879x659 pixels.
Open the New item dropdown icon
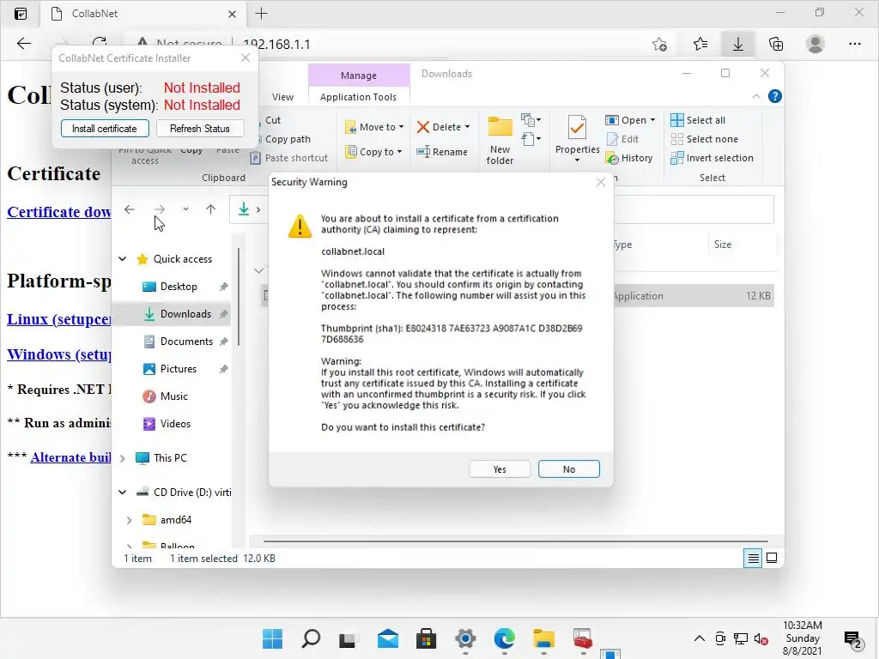click(530, 120)
